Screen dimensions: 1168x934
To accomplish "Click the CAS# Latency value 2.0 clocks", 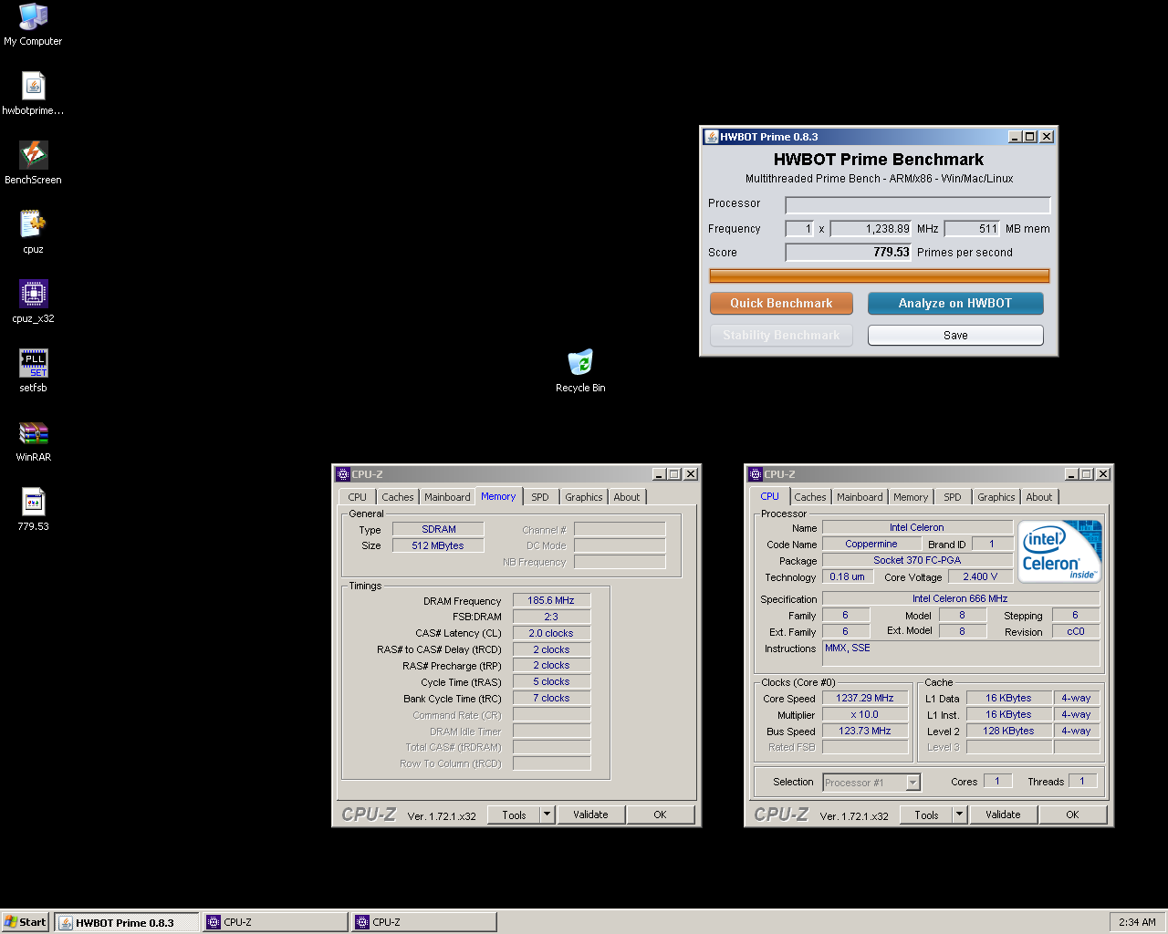I will (x=551, y=633).
